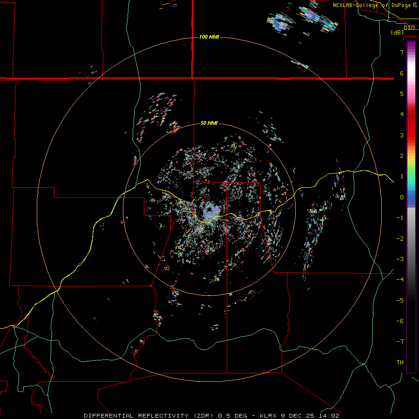419x419 pixels.
Task: Click the DIFFERENTIAL REFLECTIVITY (ZDR) title text
Action: click(x=149, y=416)
